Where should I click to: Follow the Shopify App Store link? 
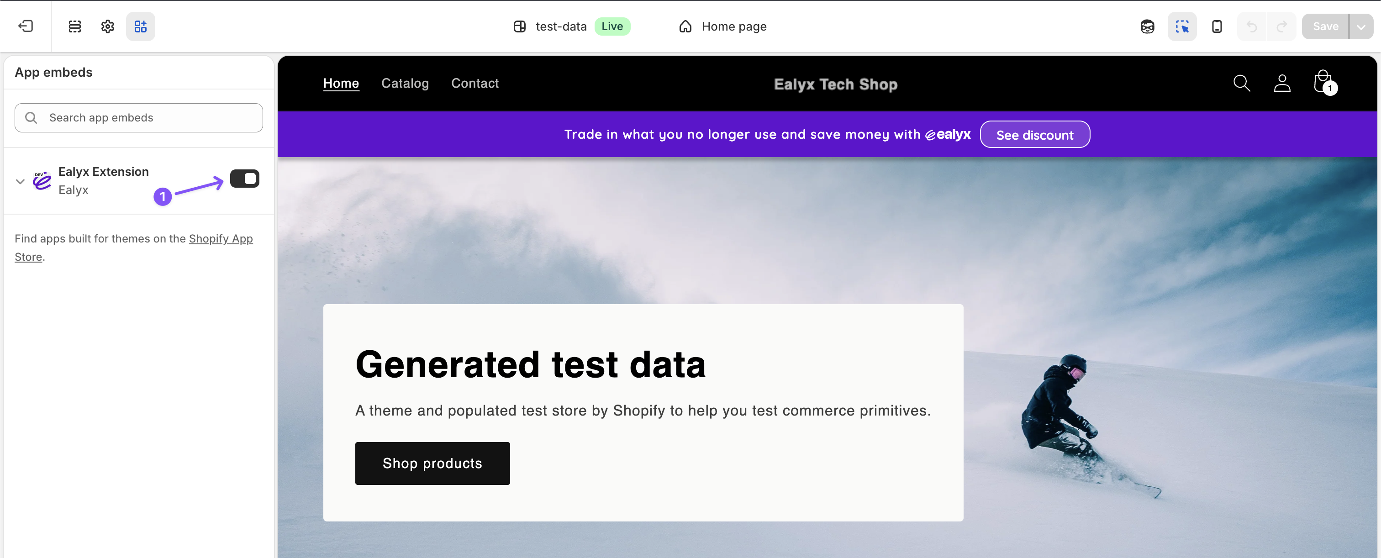point(220,238)
